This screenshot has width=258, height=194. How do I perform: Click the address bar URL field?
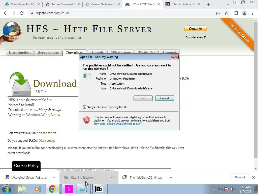pyautogui.click(x=122, y=13)
